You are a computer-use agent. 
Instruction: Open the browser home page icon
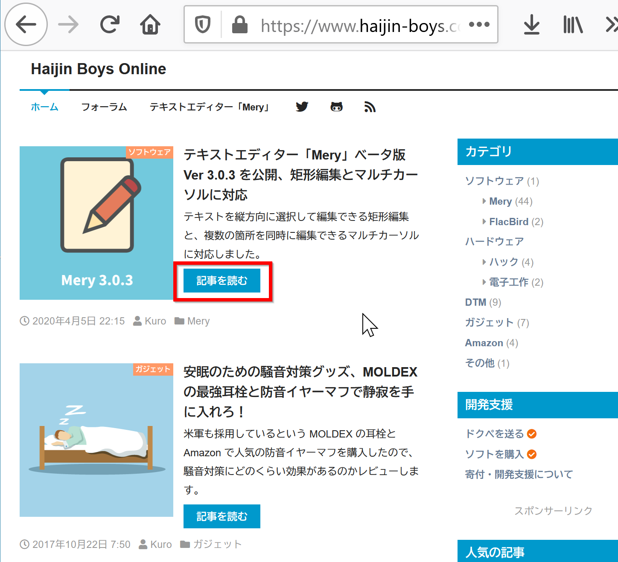pos(150,24)
